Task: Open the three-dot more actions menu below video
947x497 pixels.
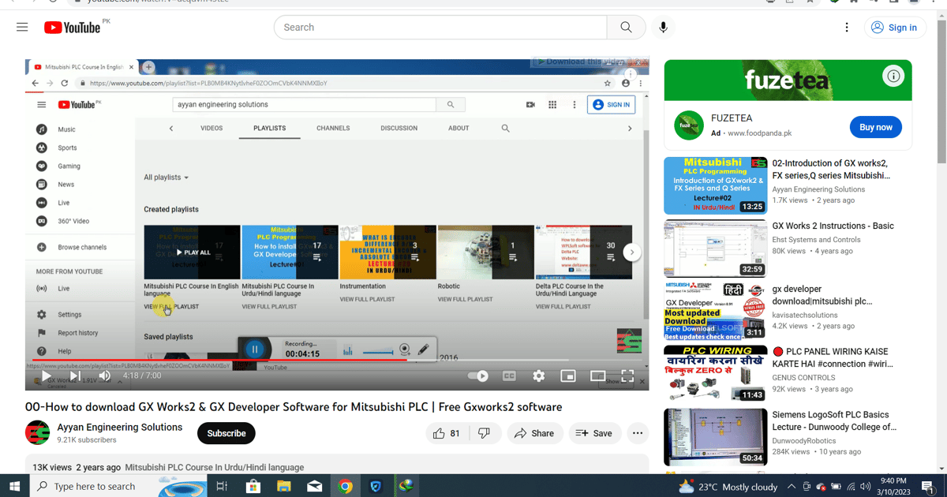Action: (x=638, y=433)
